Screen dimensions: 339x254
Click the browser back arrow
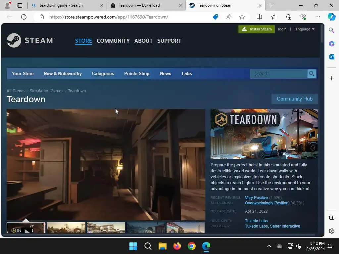[x=9, y=17]
